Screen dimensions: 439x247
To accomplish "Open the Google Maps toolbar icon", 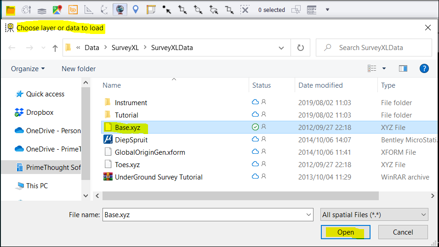I will 57,10.
